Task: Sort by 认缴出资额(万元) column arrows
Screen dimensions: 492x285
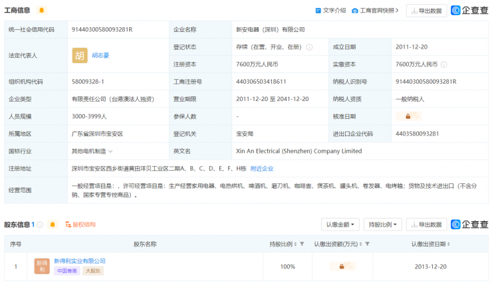Action: (360, 244)
